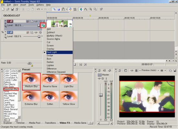
Task: Switch to the Media Pool tab
Action: pos(35,123)
